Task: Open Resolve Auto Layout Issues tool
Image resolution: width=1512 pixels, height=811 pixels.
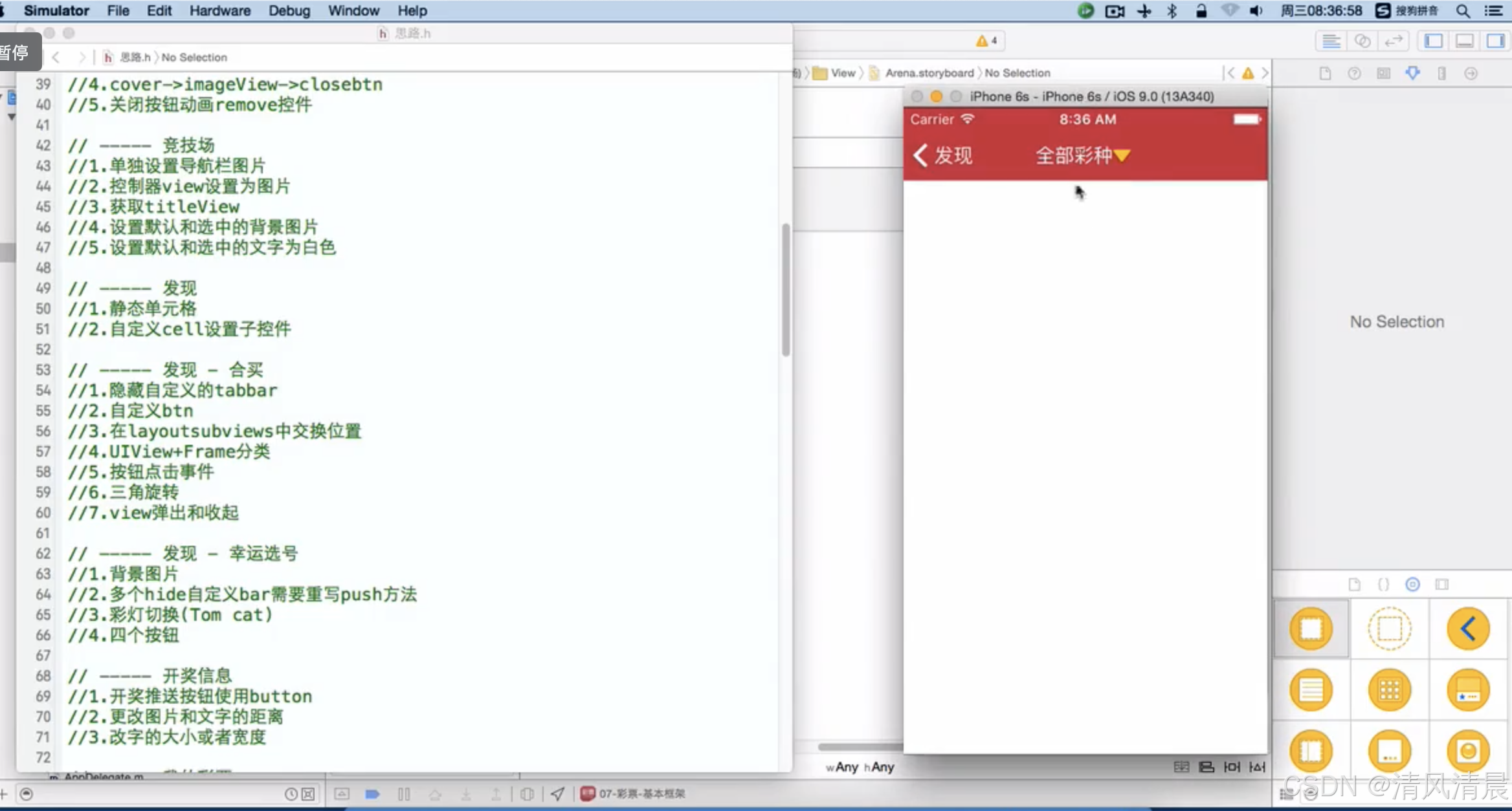Action: [1257, 767]
